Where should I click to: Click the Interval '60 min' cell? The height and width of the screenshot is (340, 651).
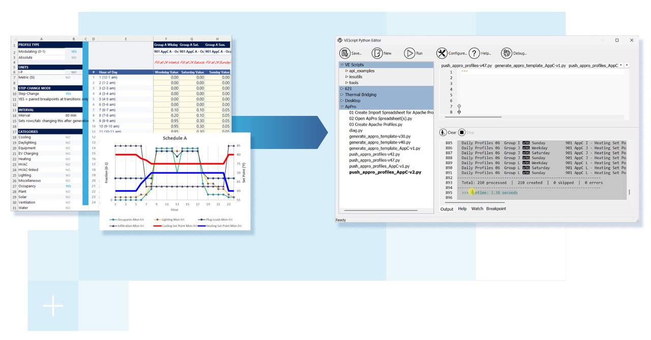pos(74,115)
